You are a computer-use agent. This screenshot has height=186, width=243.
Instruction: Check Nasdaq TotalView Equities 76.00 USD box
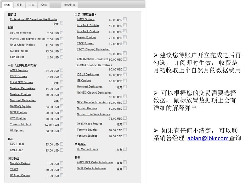pos(125,118)
